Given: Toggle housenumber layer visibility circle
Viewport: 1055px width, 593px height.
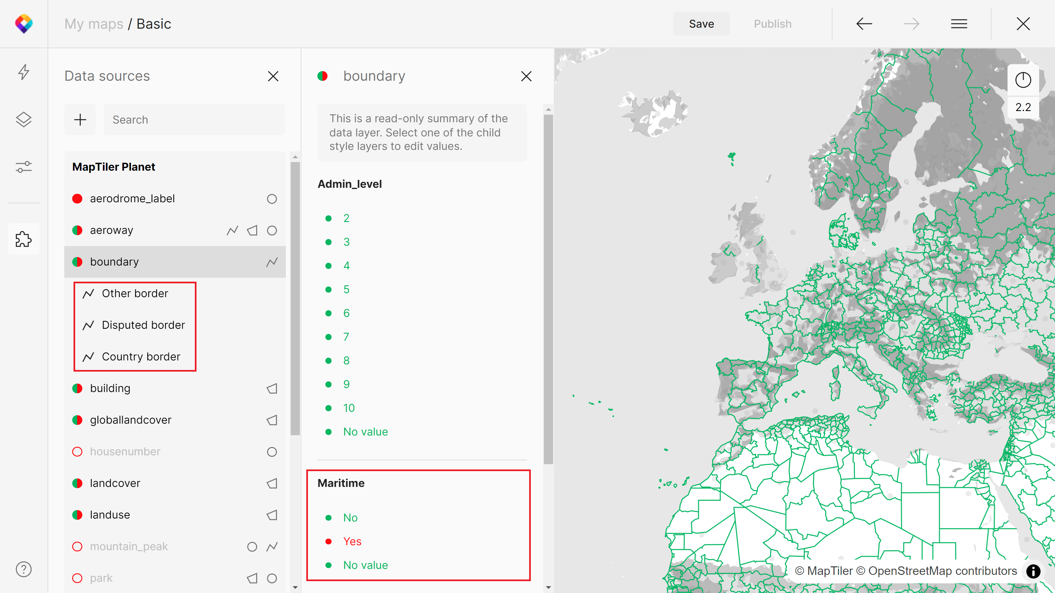Looking at the screenshot, I should tap(77, 452).
